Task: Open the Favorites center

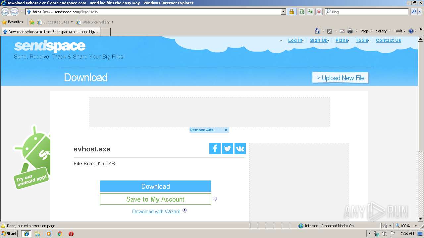Action: (x=13, y=22)
